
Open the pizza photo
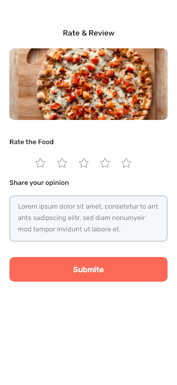click(89, 84)
